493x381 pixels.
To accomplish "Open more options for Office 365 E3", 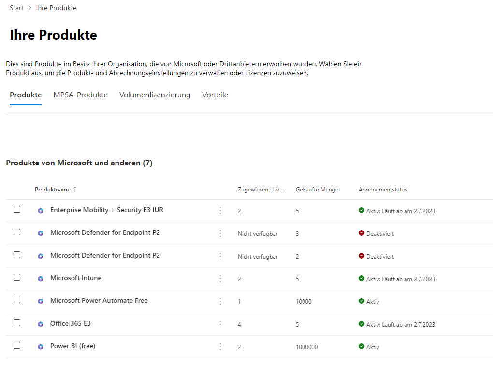I will click(220, 324).
